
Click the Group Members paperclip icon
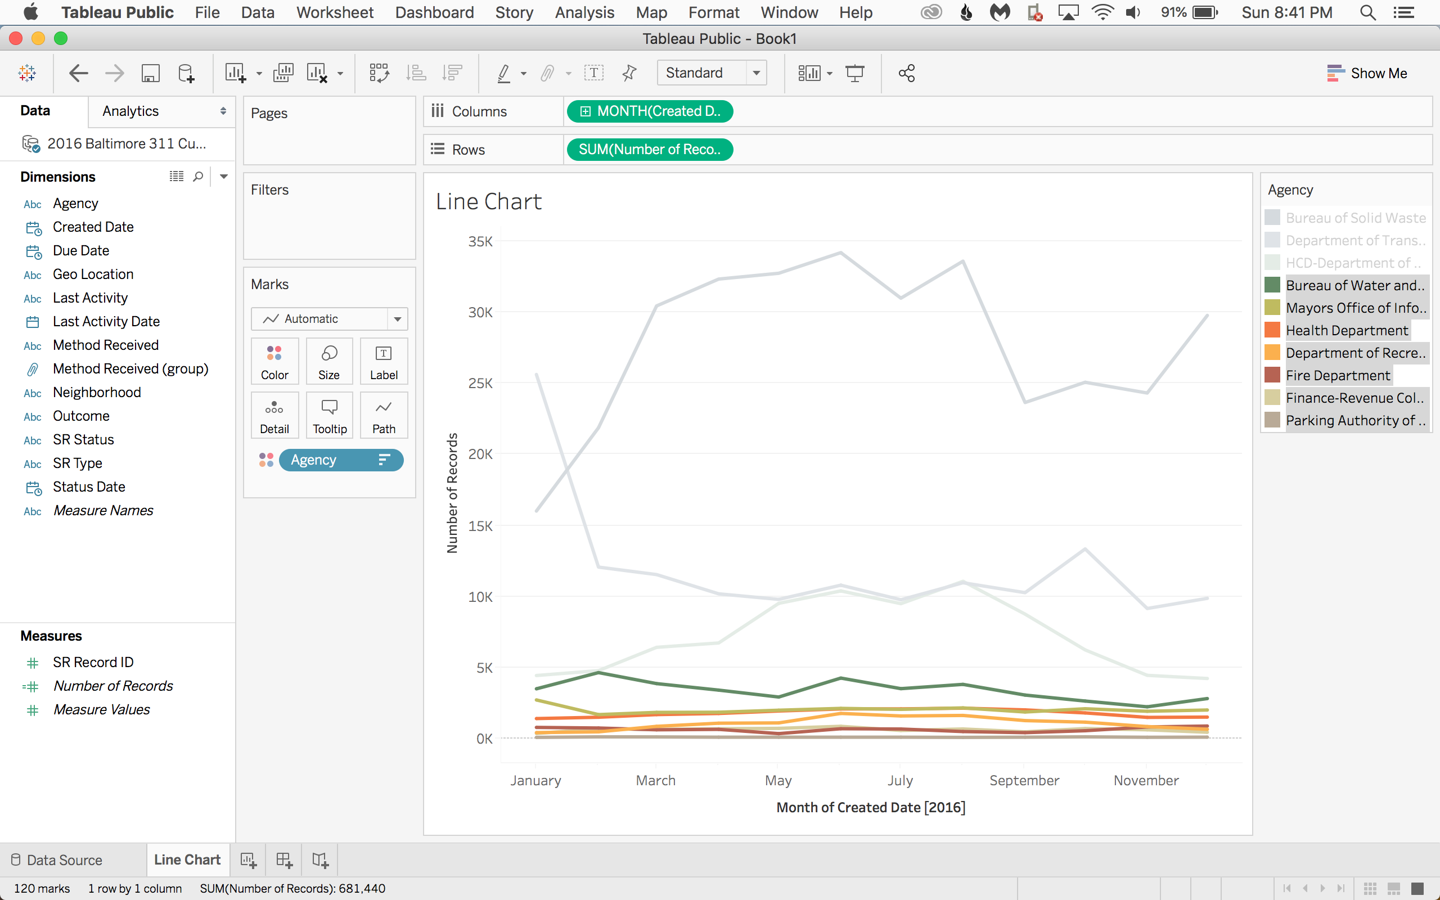547,73
